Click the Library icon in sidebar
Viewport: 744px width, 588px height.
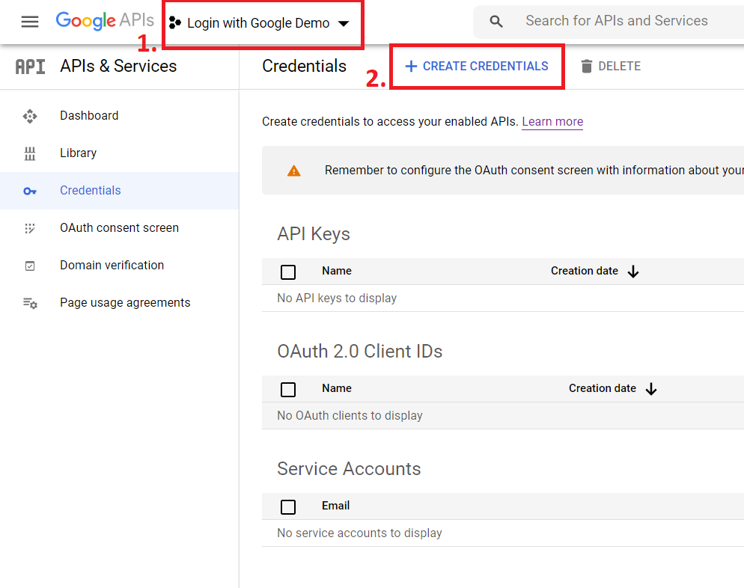tap(30, 153)
